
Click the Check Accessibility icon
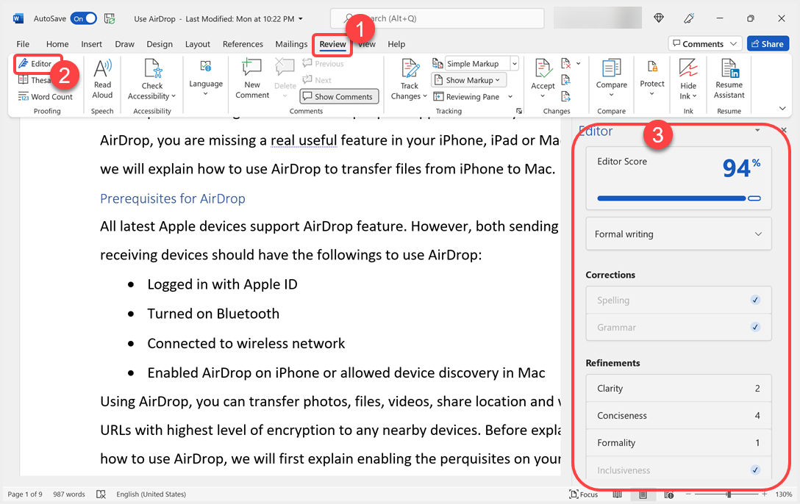pyautogui.click(x=152, y=71)
